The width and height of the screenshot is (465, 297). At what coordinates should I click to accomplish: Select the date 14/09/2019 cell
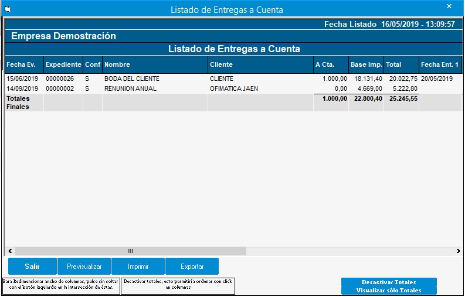pos(22,88)
